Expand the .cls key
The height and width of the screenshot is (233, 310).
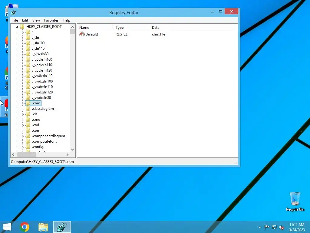[23, 114]
